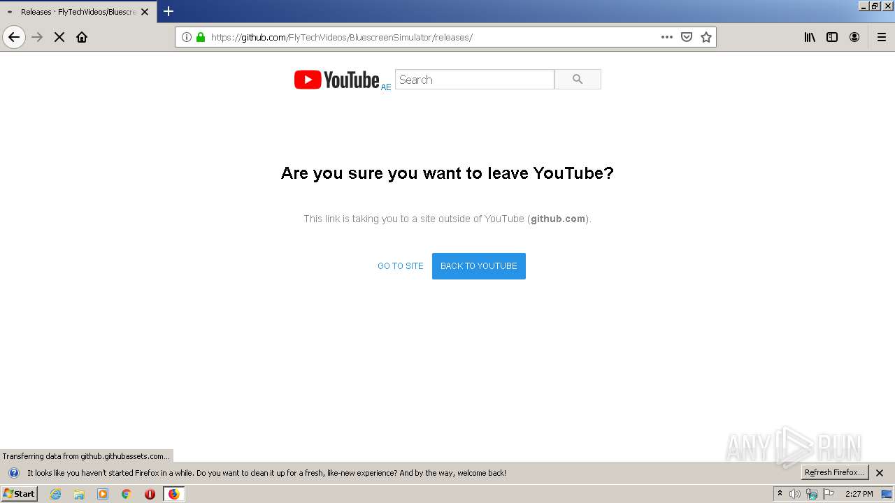Close the Releases FlyTechVideos tab
This screenshot has width=895, height=503.
tap(145, 12)
